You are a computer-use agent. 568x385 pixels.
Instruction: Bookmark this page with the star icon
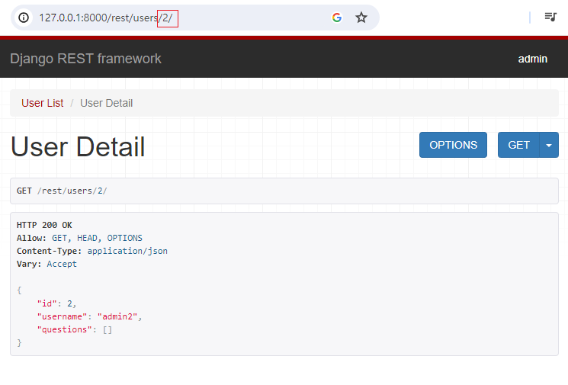coord(361,18)
